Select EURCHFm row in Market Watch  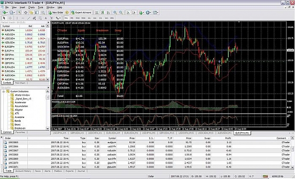point(23,30)
